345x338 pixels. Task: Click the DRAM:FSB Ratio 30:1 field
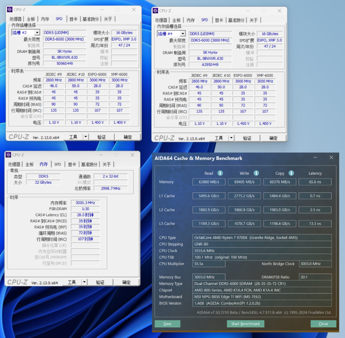315,277
